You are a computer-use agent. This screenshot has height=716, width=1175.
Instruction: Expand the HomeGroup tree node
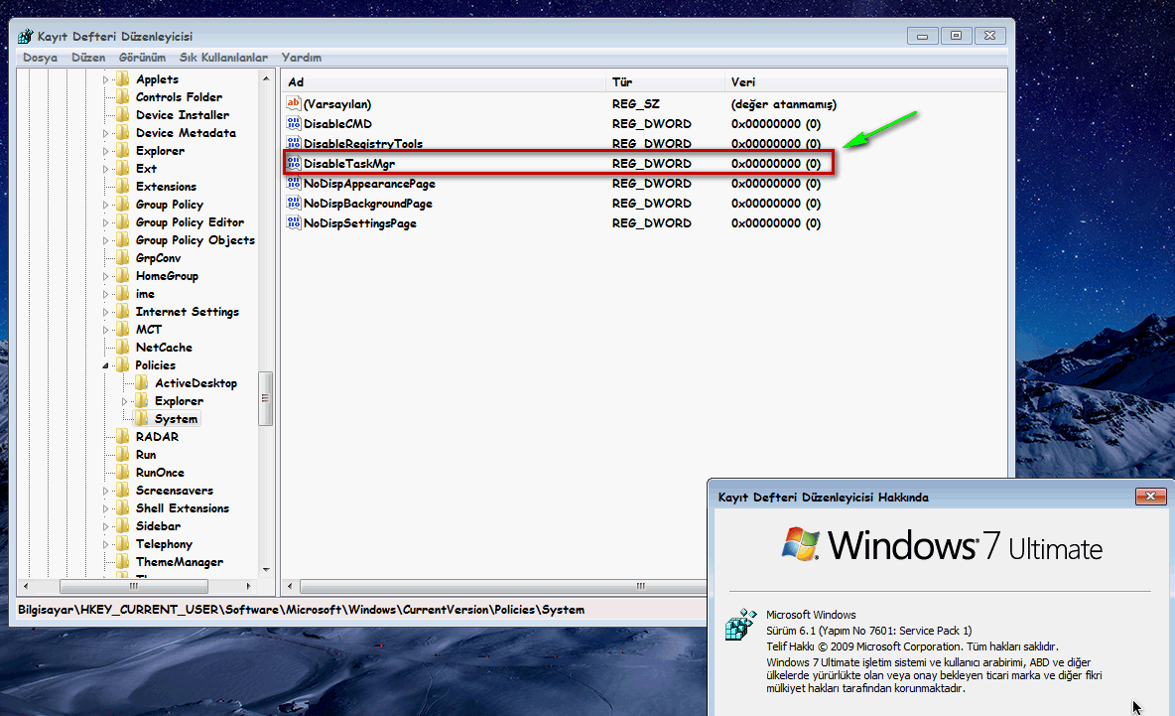(x=105, y=277)
